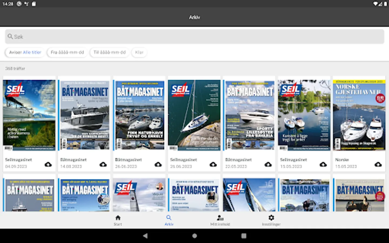The image size is (389, 243).
Task: Click the Norske title label
Action: [x=342, y=160]
